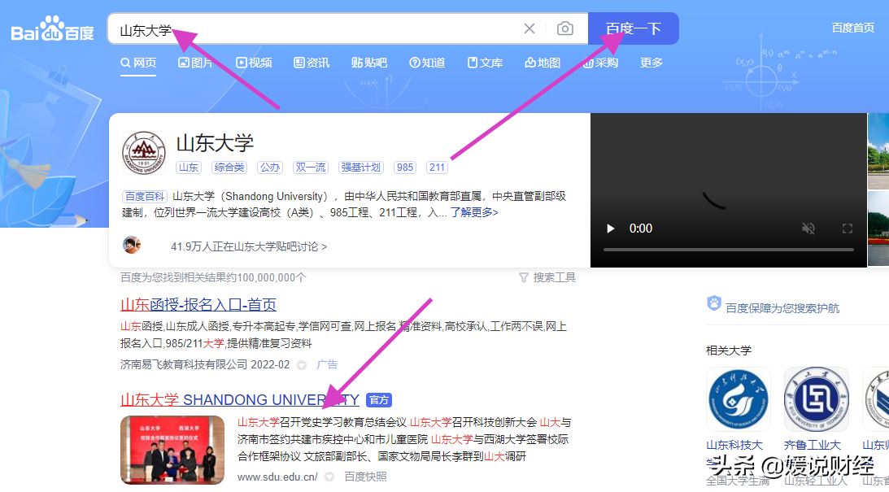Viewport: 889px width, 492px height.
Task: Open 山东大学 SHANDONG UNIVERSITY result
Action: (240, 400)
